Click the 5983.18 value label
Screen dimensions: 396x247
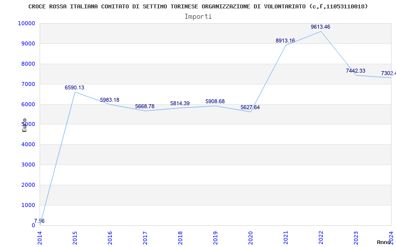tap(109, 100)
